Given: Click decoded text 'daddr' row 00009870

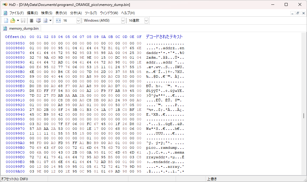Looking at the screenshot, I should (165, 53).
